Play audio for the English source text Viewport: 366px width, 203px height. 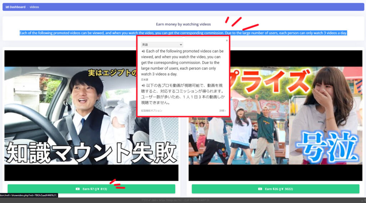(143, 51)
